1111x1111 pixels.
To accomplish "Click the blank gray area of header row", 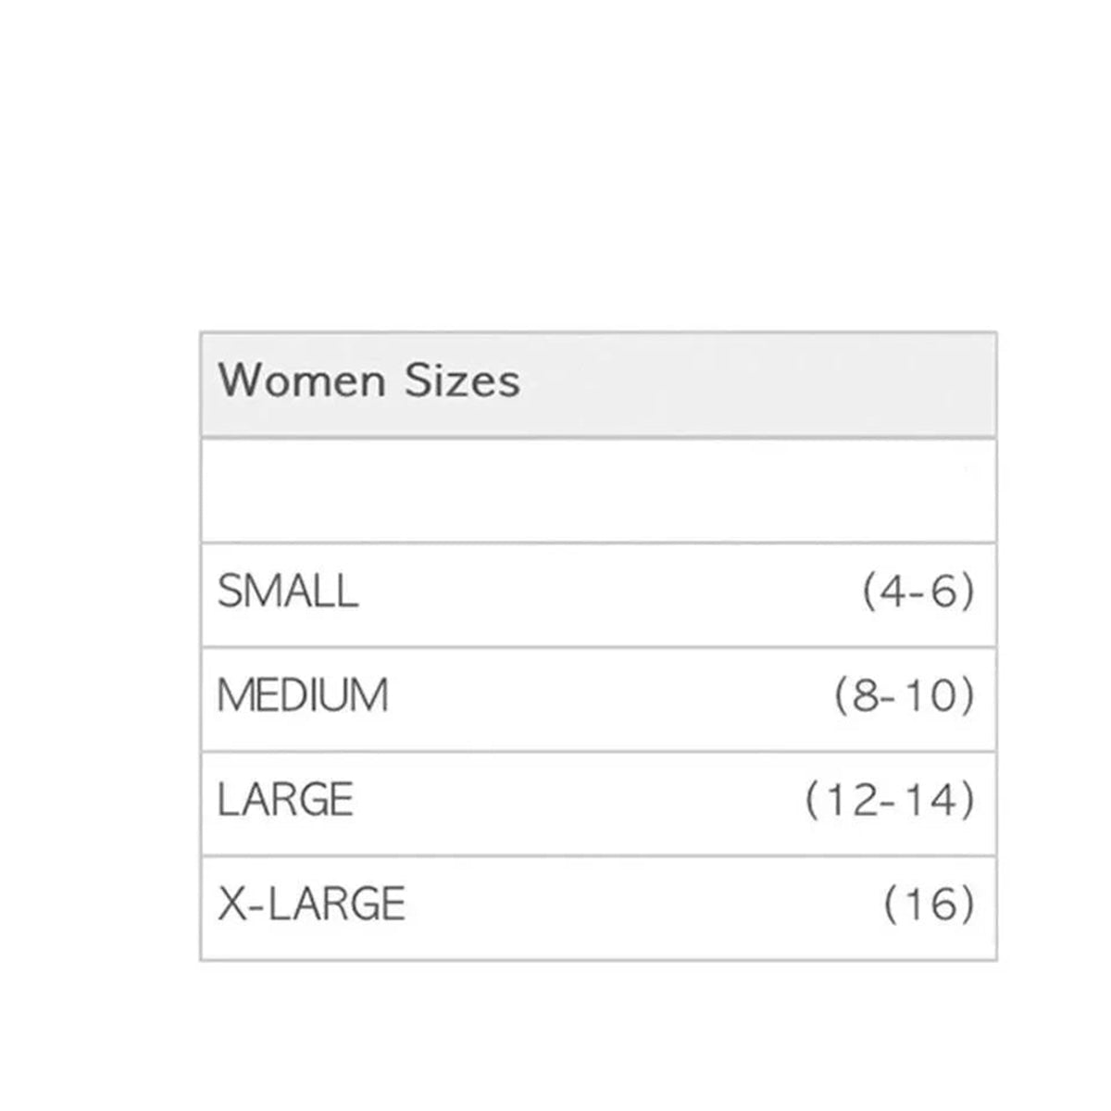I will click(759, 383).
